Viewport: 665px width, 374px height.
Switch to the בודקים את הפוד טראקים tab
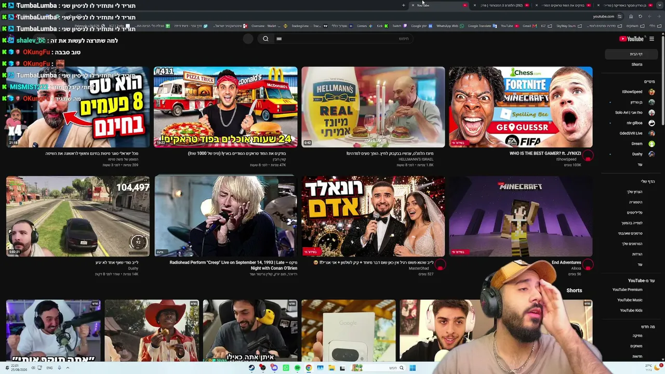pyautogui.click(x=564, y=5)
